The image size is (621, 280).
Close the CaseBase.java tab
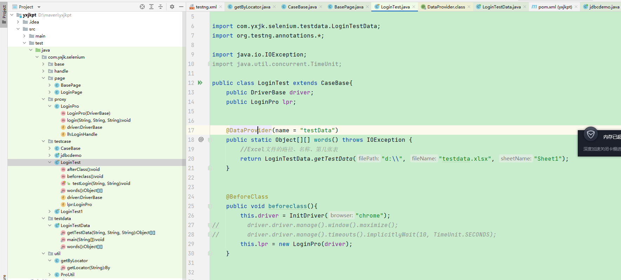click(321, 7)
